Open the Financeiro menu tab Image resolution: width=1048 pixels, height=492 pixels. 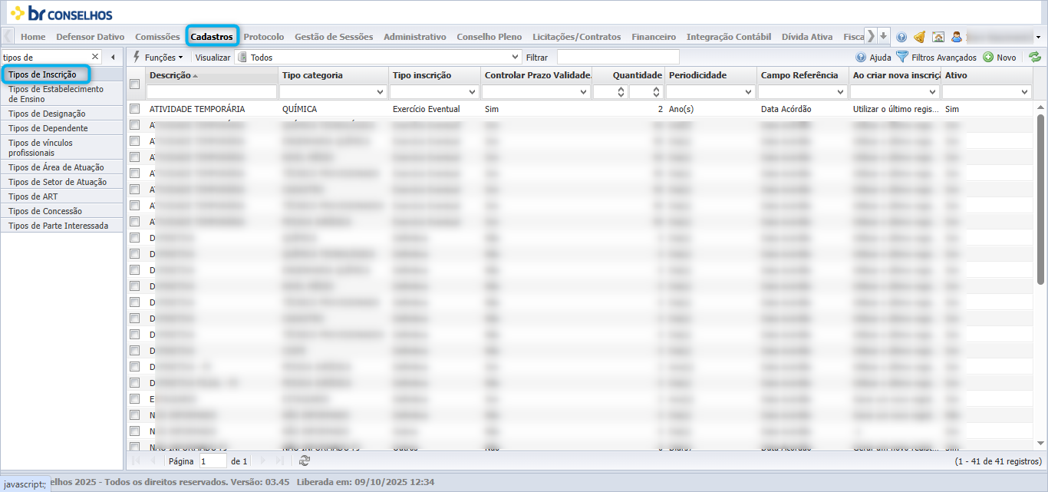pyautogui.click(x=654, y=37)
